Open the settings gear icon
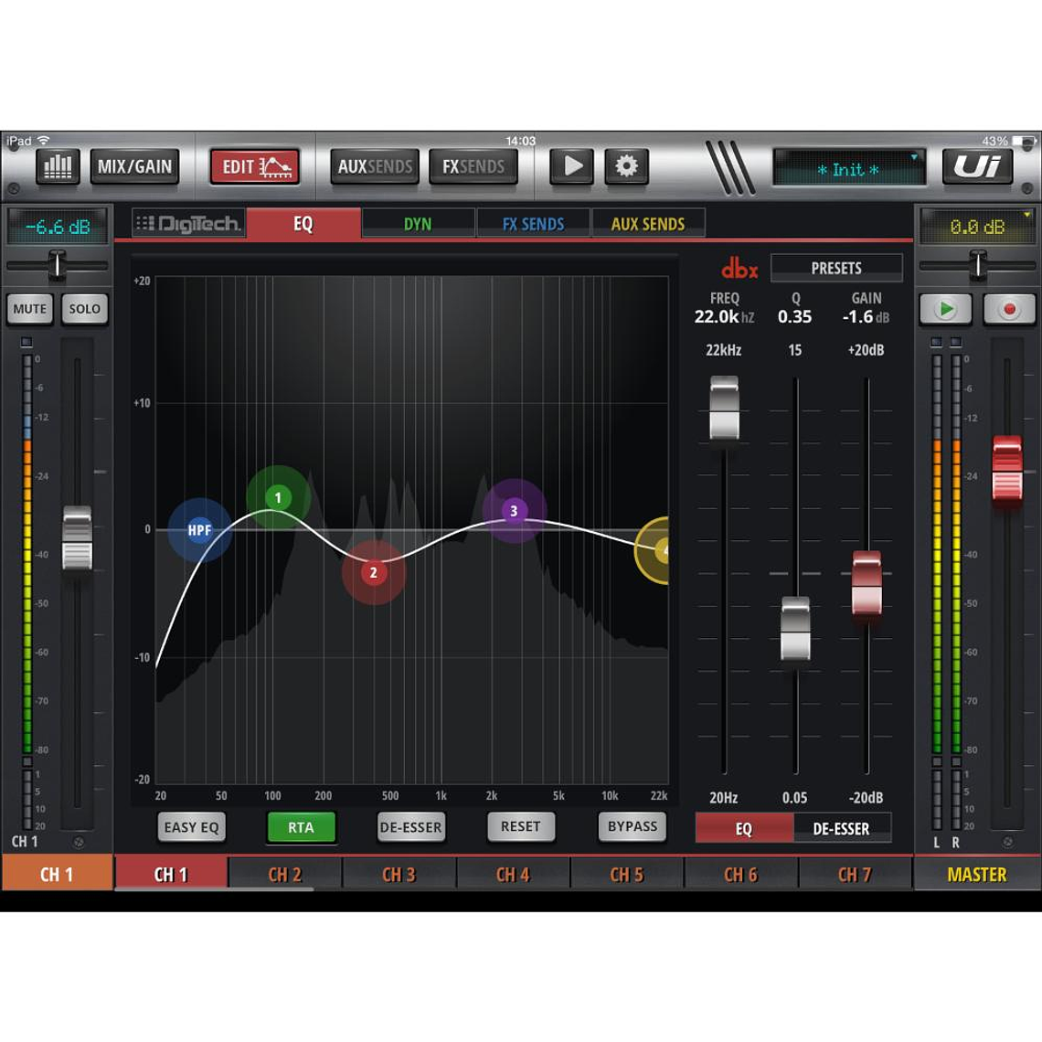The image size is (1042, 1042). [627, 166]
